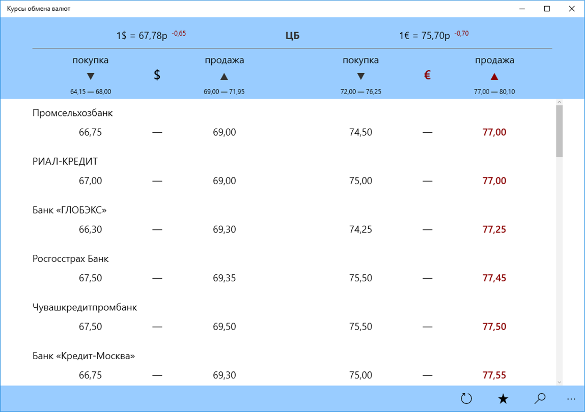The width and height of the screenshot is (585, 412).
Task: Click the central bank rate 1$ = 67,78р
Action: (142, 36)
